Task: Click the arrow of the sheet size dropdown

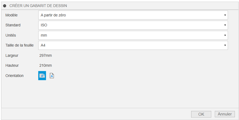Action: pos(225,45)
